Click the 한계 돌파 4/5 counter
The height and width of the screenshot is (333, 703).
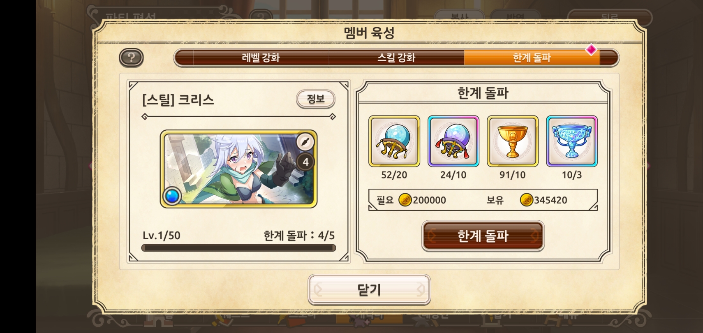(x=299, y=236)
